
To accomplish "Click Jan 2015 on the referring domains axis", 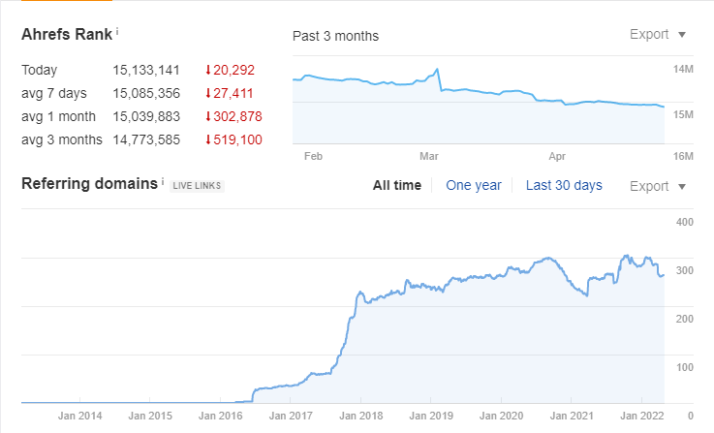I will pyautogui.click(x=150, y=416).
